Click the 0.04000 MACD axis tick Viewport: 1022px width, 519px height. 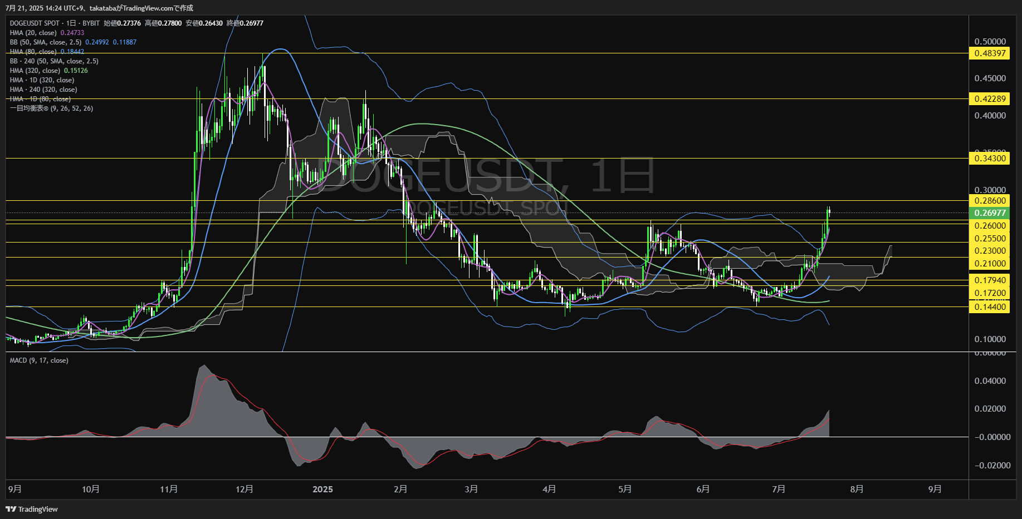[x=990, y=381]
